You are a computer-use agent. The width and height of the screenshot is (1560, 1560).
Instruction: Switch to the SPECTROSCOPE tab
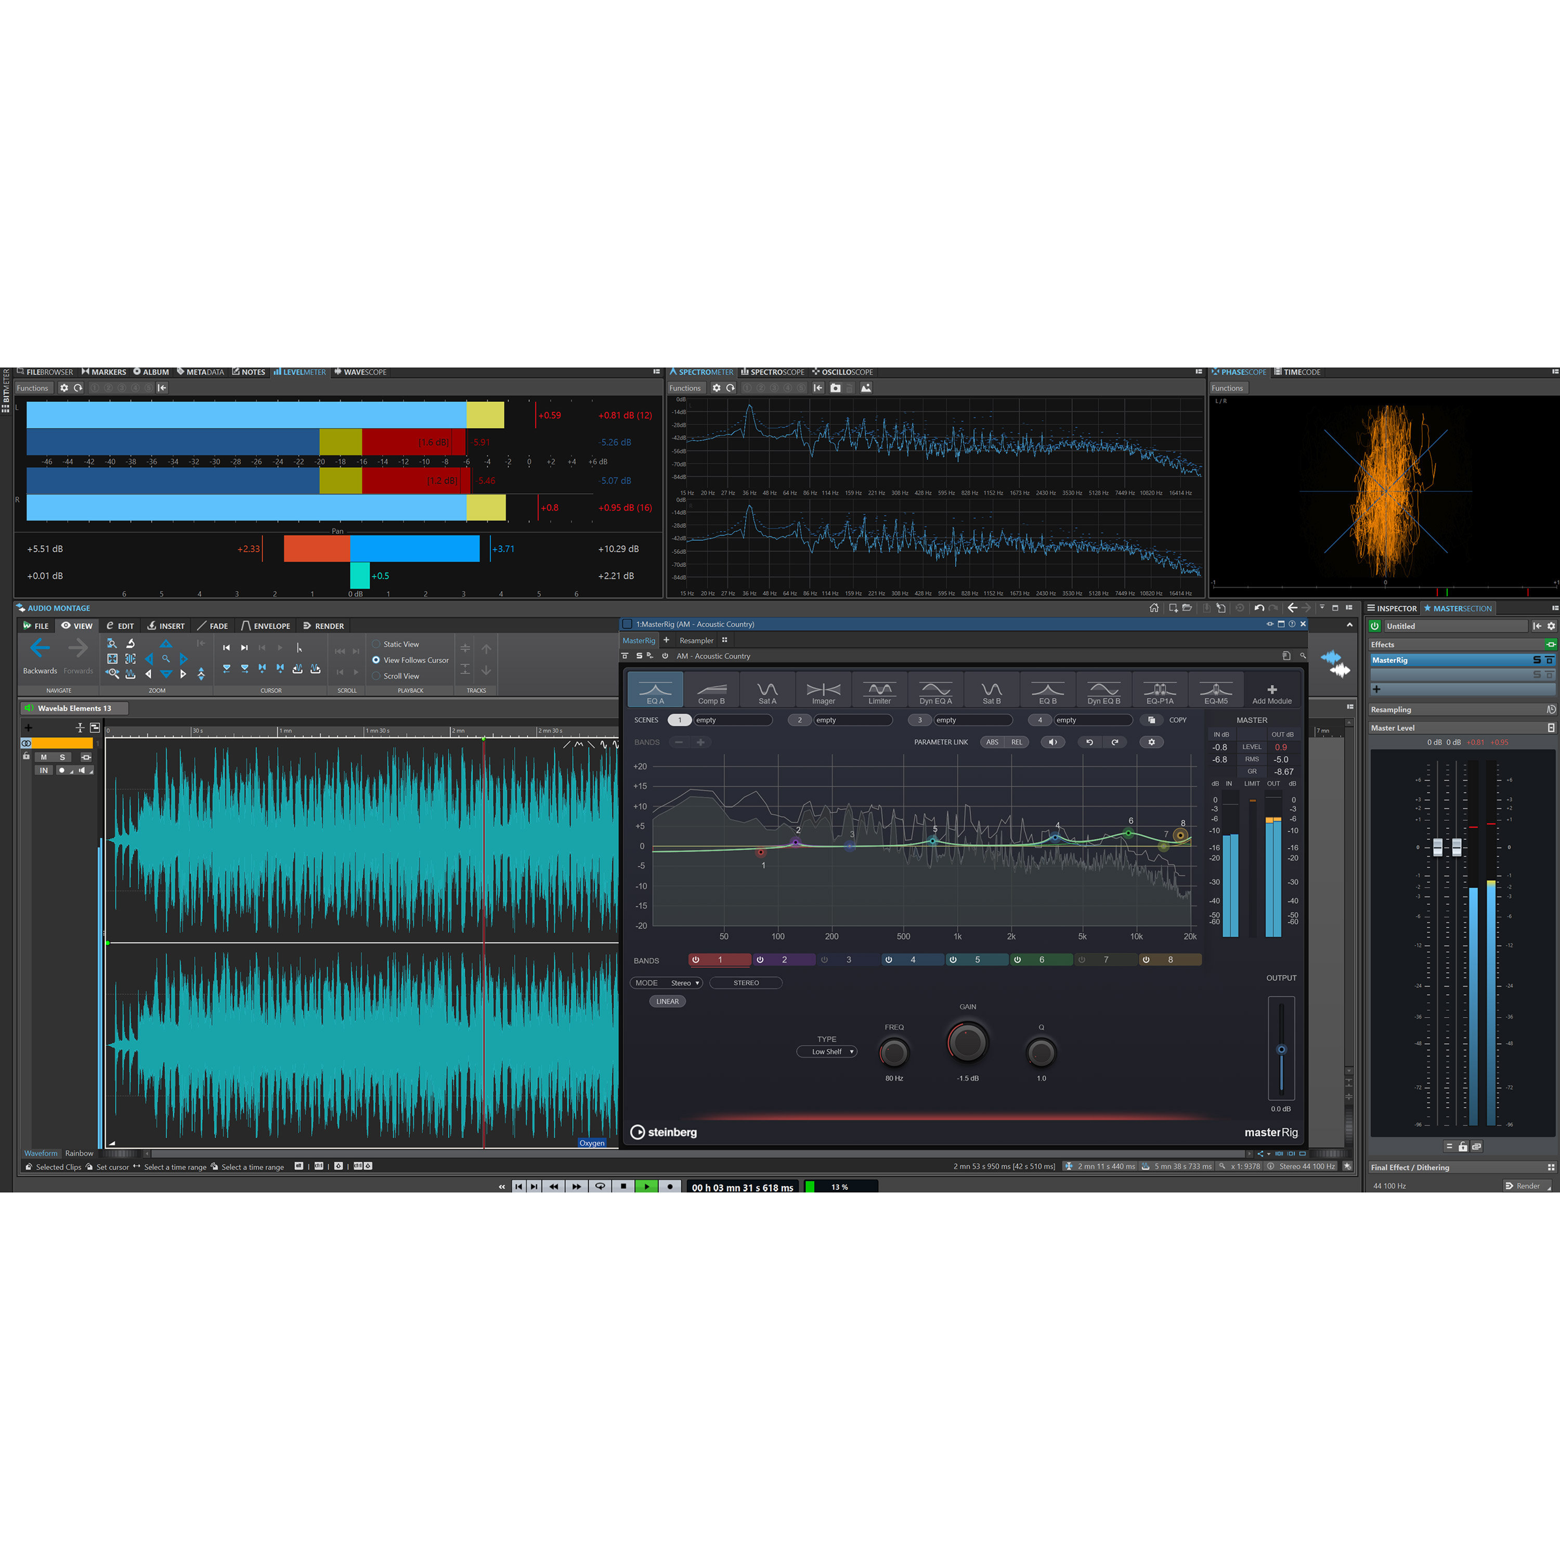(773, 371)
